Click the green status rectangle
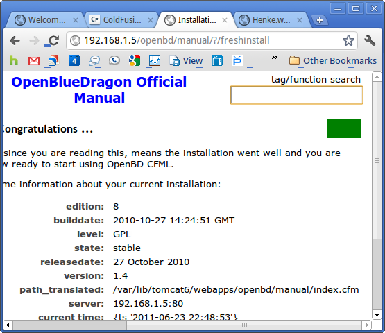This screenshot has width=385, height=333. click(x=344, y=128)
